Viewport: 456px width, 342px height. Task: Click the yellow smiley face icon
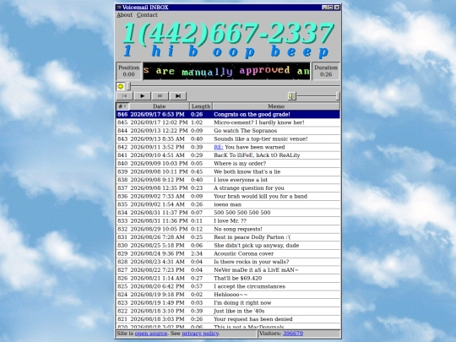(121, 86)
